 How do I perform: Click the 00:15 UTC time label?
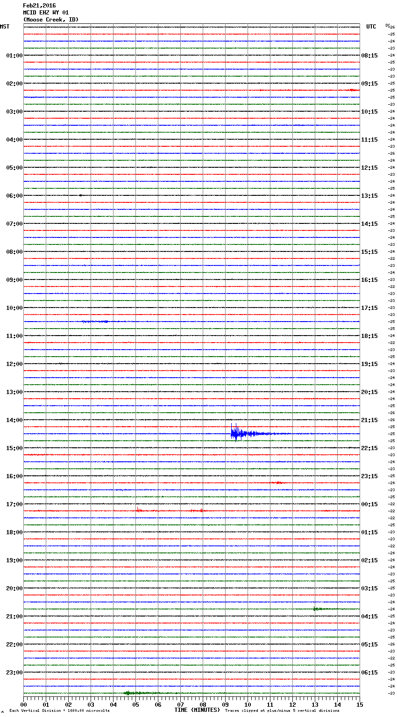tap(369, 504)
